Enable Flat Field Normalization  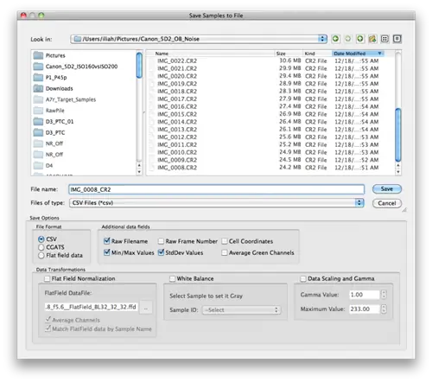pos(47,278)
